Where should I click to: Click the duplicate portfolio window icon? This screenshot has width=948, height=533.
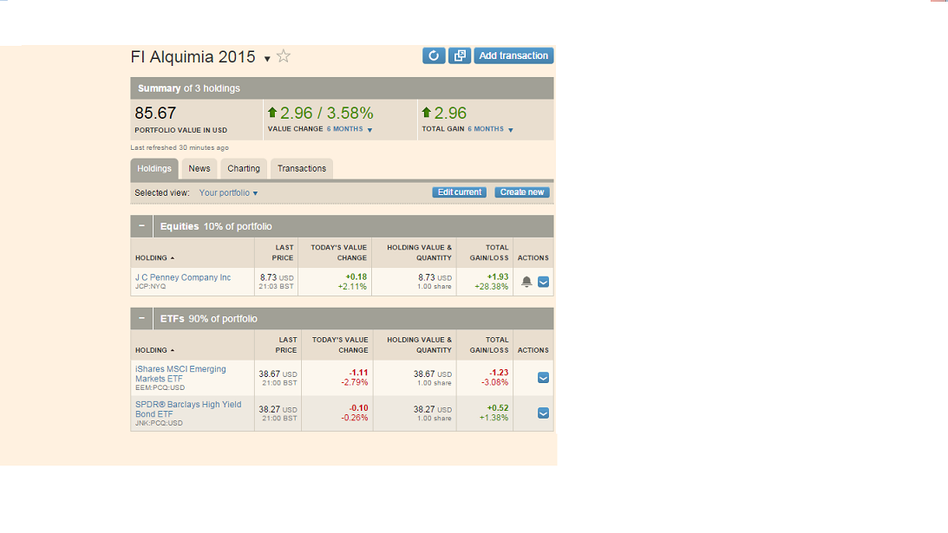[460, 55]
